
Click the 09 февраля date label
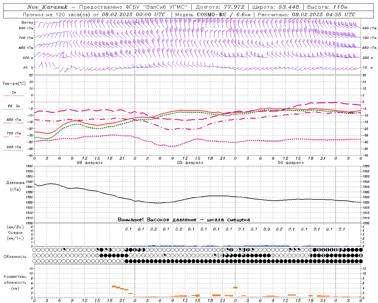point(190,163)
